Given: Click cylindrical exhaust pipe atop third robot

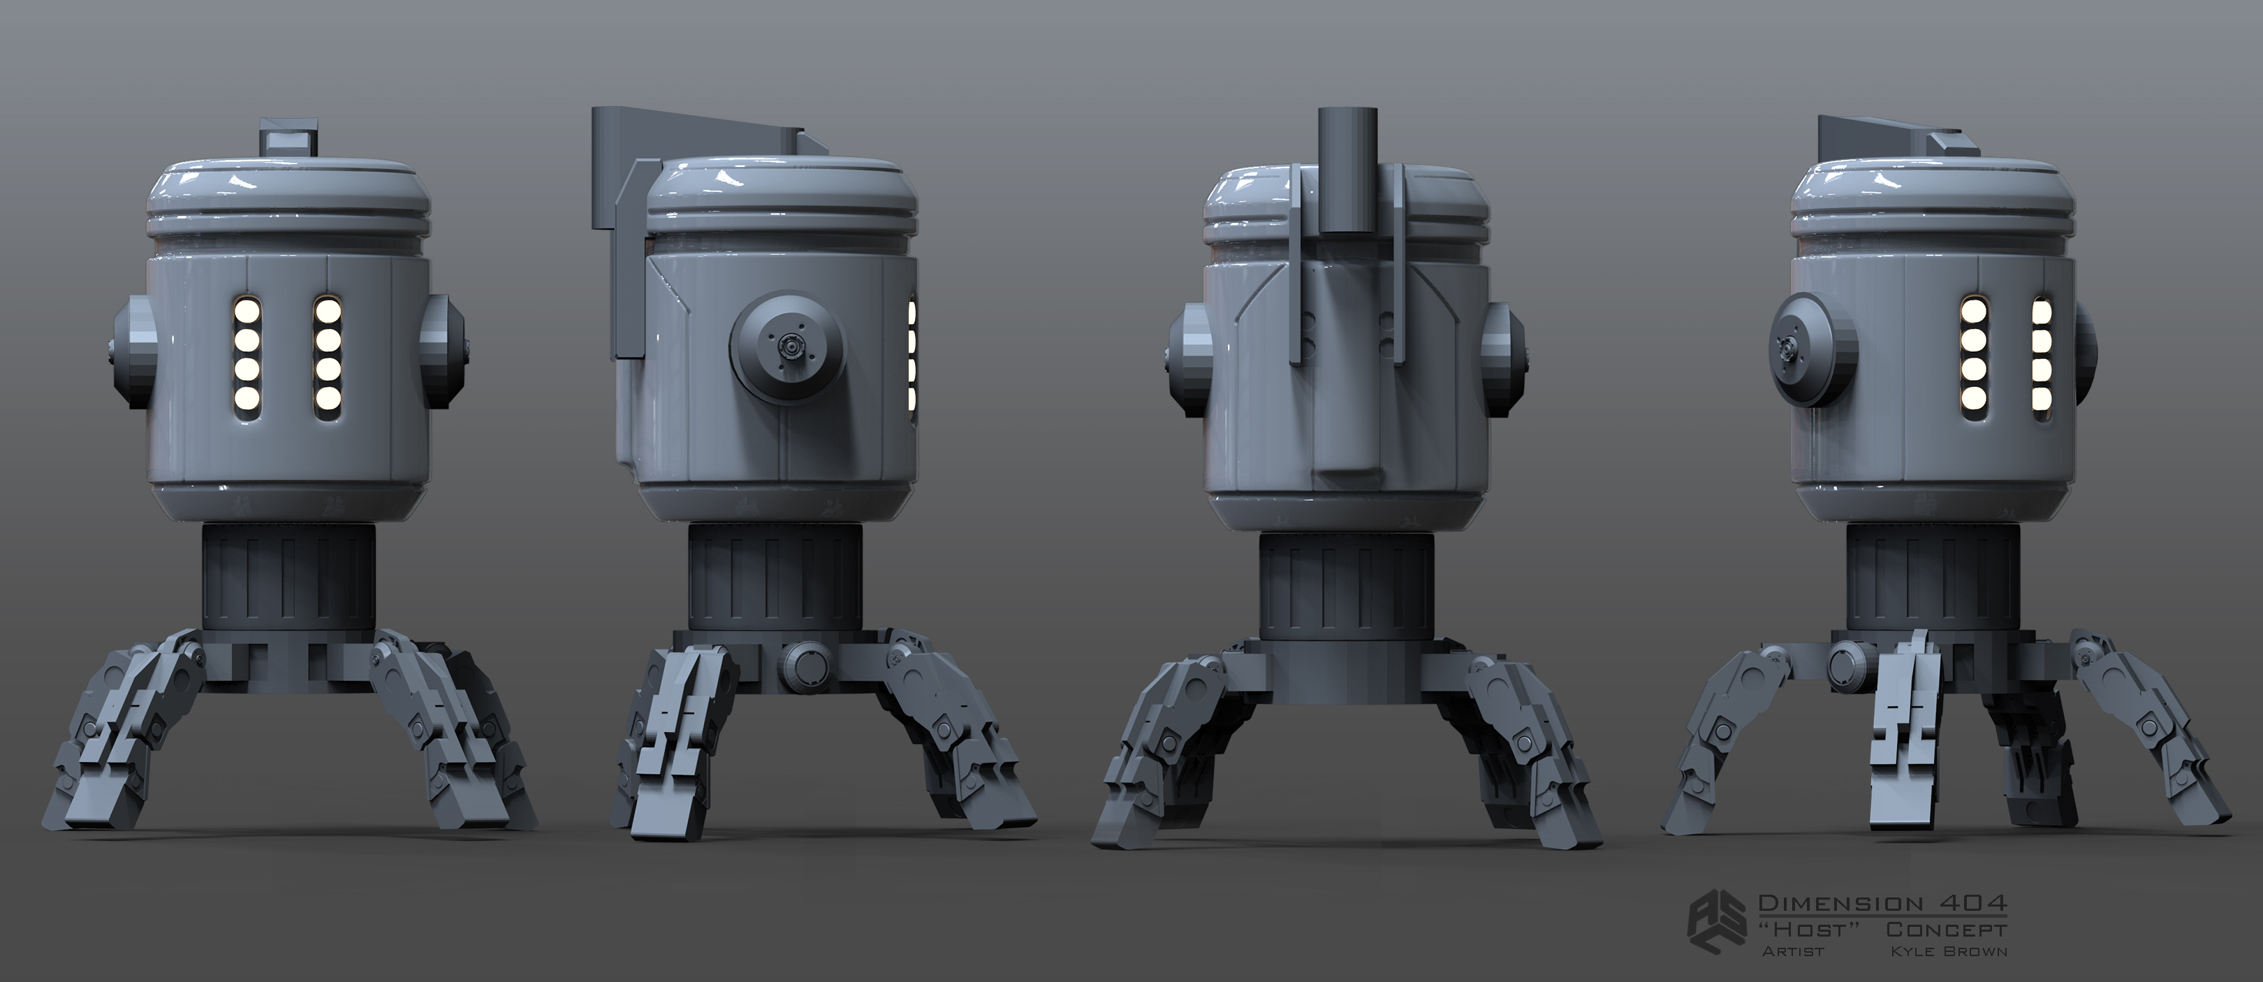Looking at the screenshot, I should pyautogui.click(x=1347, y=170).
